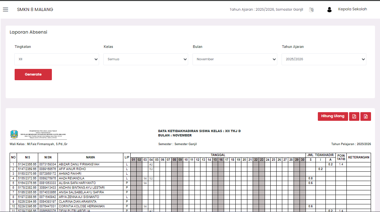
Task: Open the hamburger sidebar menu
Action: pyautogui.click(x=5, y=10)
